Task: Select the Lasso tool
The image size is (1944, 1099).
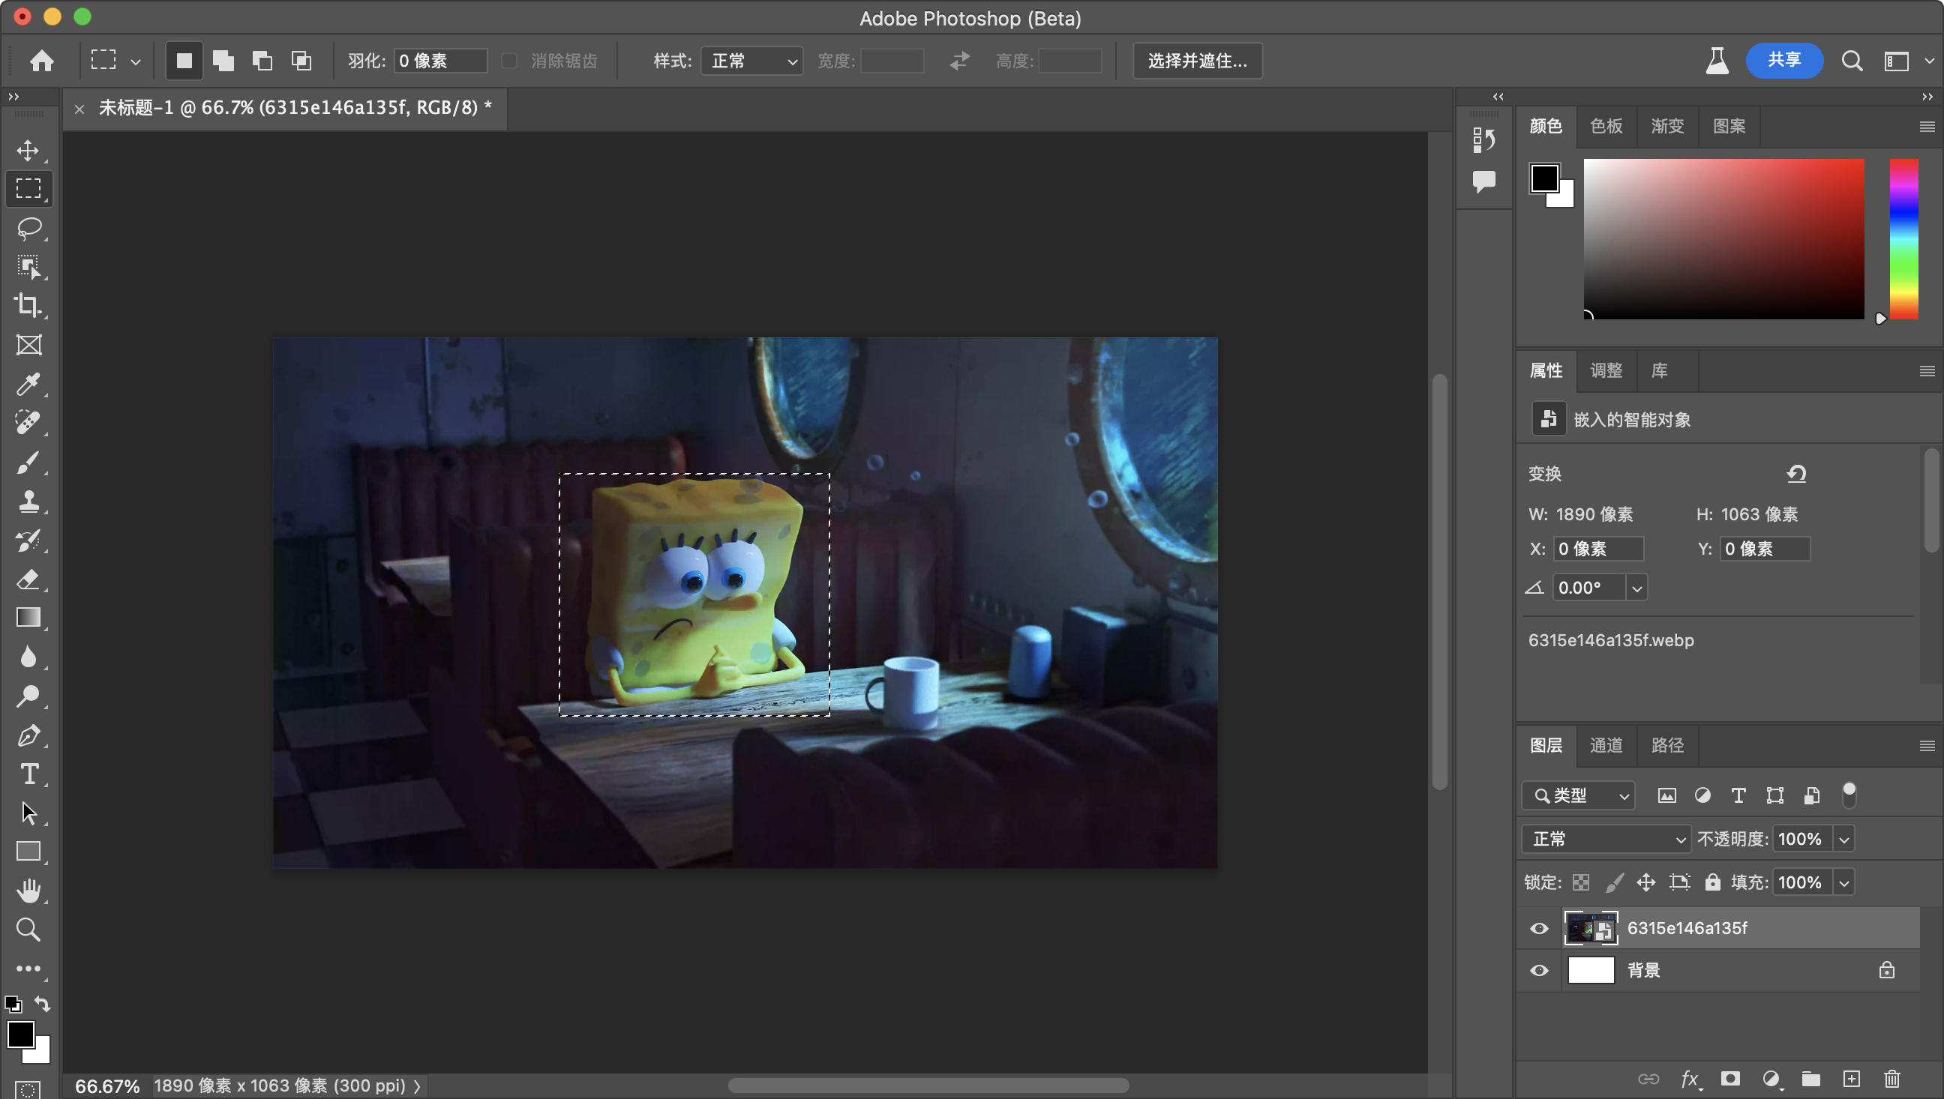Action: click(x=28, y=227)
